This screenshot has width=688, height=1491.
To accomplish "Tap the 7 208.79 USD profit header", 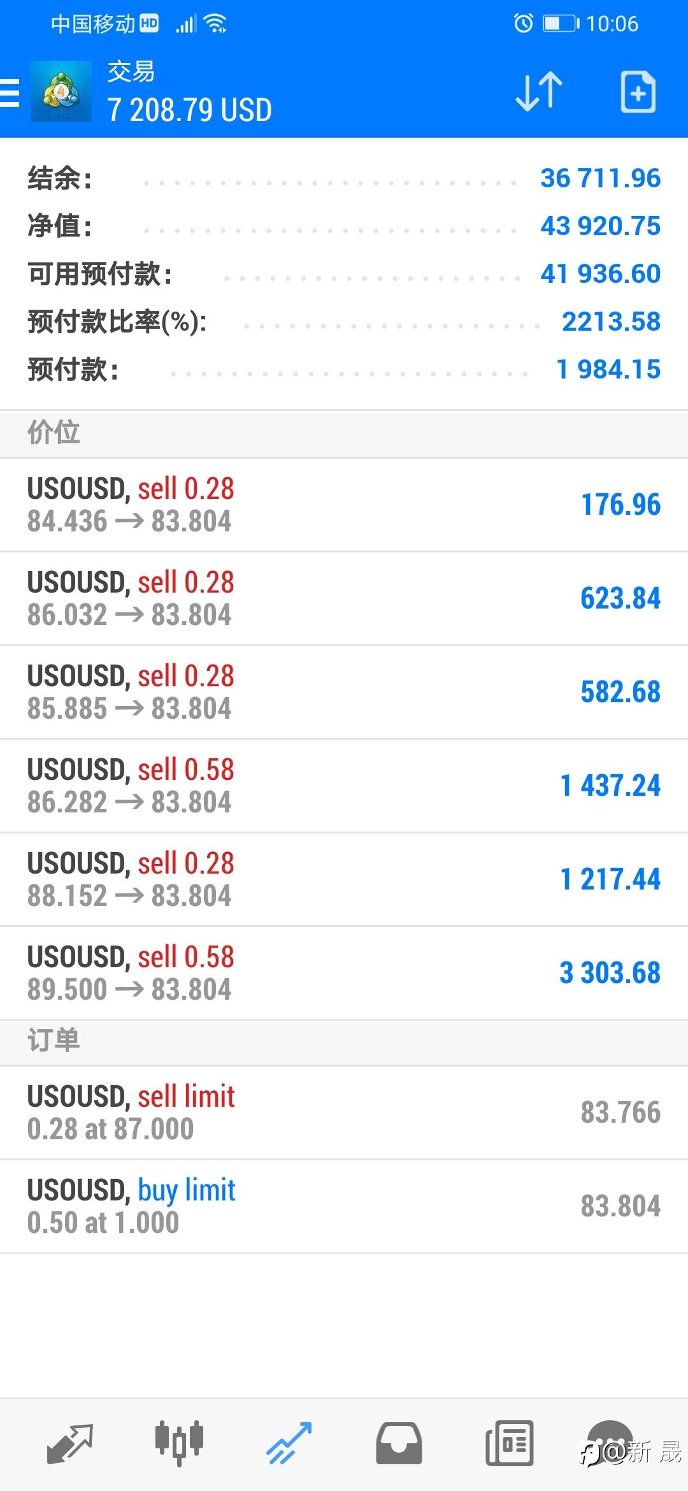I will (190, 110).
